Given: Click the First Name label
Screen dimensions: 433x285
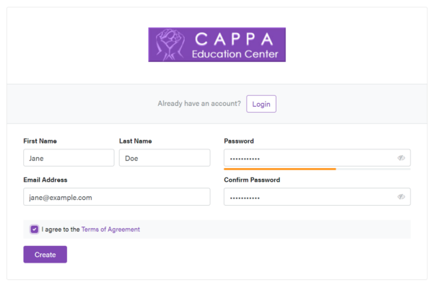Looking at the screenshot, I should point(40,141).
